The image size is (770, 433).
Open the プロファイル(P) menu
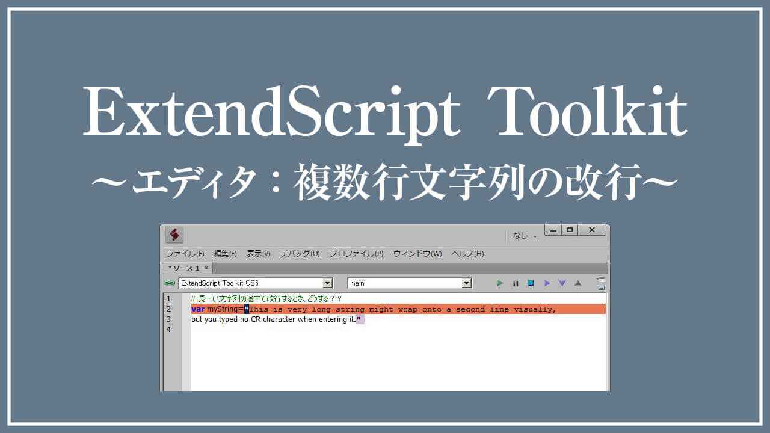(357, 254)
